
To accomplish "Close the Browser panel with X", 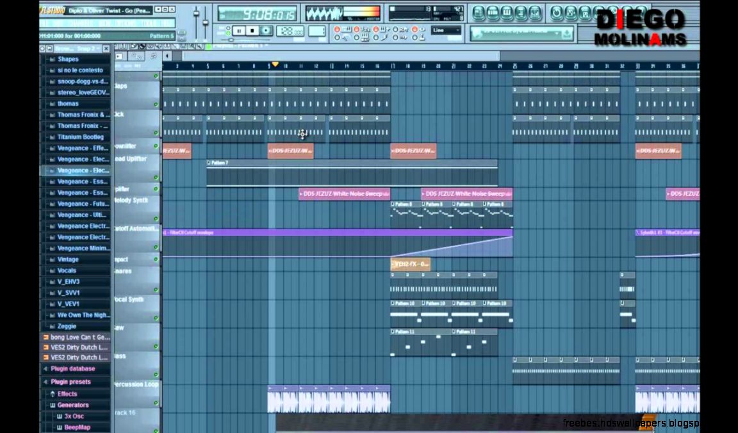I will 106,49.
